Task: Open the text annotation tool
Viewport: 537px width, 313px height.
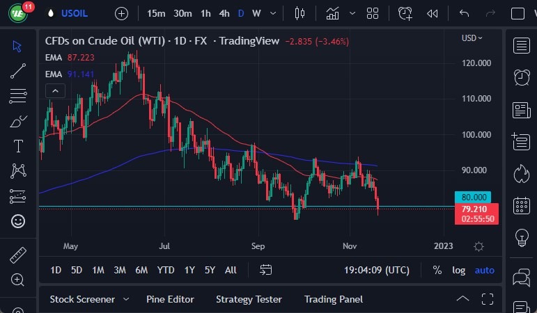Action: point(18,145)
